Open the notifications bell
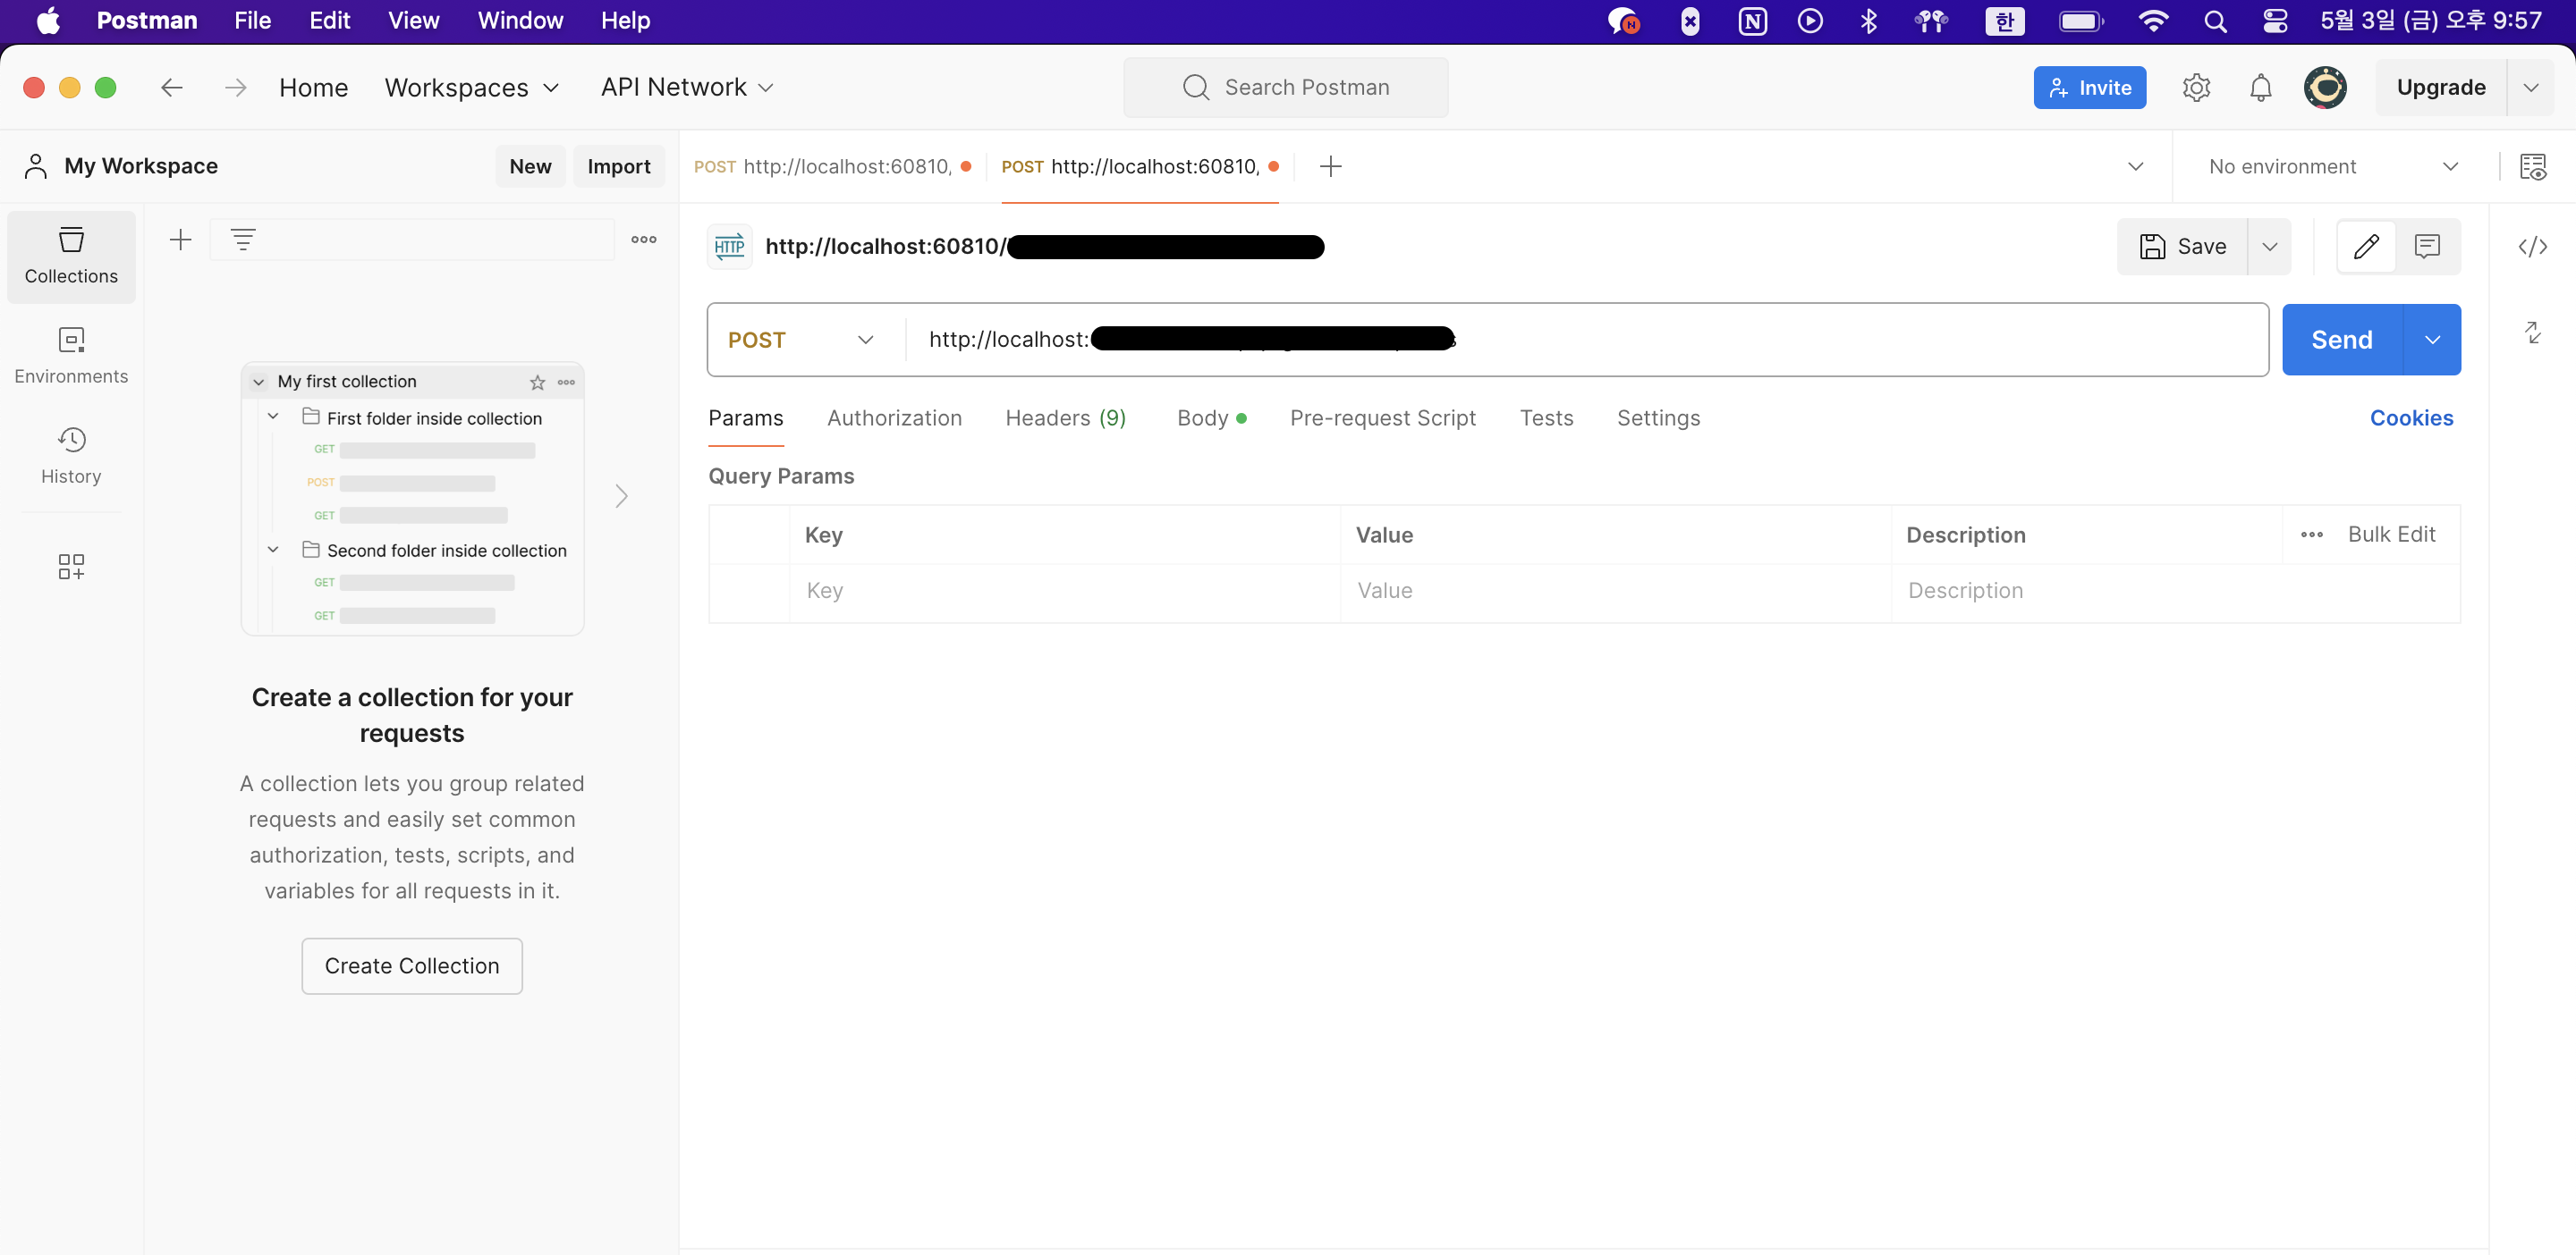The image size is (2576, 1255). pos(2260,88)
